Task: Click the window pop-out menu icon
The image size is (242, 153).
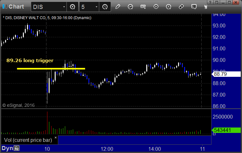Action: pyautogui.click(x=217, y=2)
